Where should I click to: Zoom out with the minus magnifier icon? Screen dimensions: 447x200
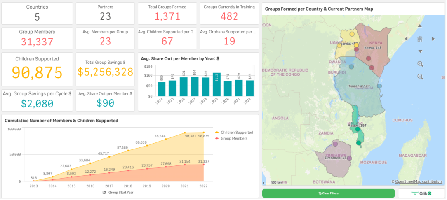pos(420,77)
